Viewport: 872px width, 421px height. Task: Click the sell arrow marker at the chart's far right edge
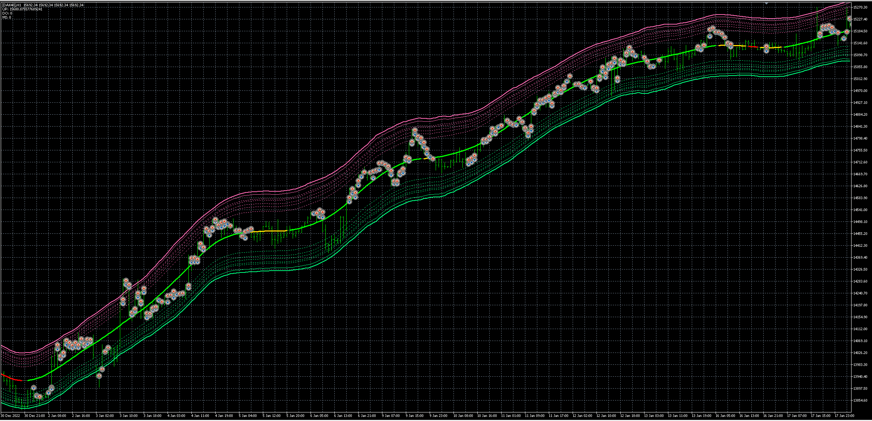[849, 19]
